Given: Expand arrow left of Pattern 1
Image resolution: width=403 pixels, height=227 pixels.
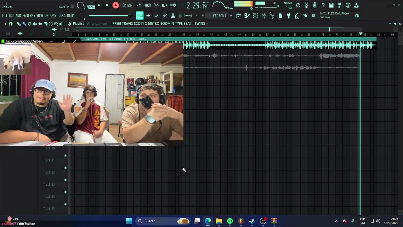Looking at the screenshot, I should 203,15.
